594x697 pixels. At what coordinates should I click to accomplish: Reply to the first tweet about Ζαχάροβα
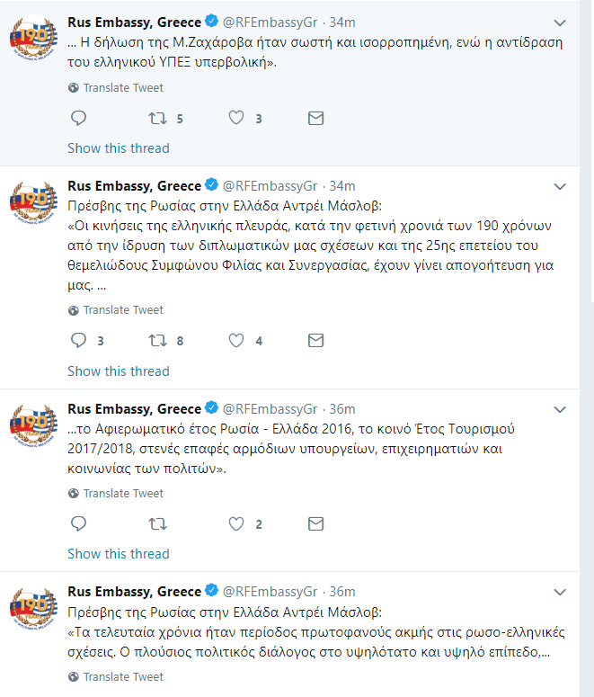[79, 118]
